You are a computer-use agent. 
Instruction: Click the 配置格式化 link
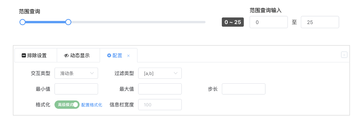pyautogui.click(x=92, y=105)
